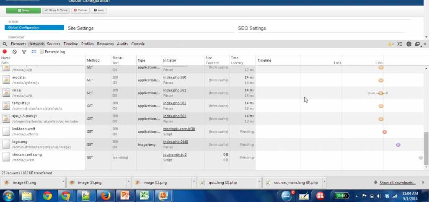Clear the network log
The height and width of the screenshot is (202, 429).
click(15, 52)
